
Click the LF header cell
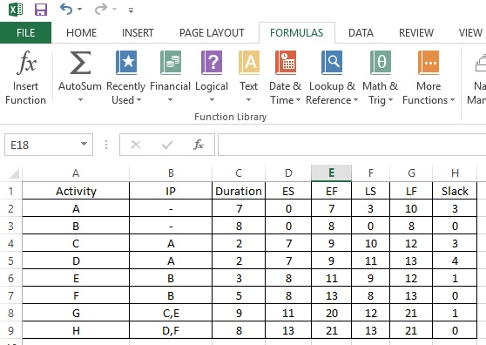(411, 191)
